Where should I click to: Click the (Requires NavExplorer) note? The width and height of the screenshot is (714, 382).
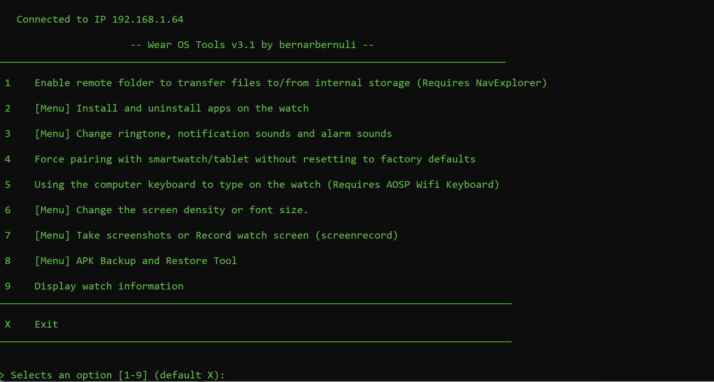tap(482, 83)
